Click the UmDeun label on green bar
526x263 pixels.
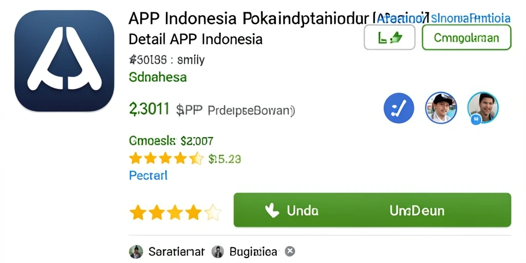click(x=417, y=211)
